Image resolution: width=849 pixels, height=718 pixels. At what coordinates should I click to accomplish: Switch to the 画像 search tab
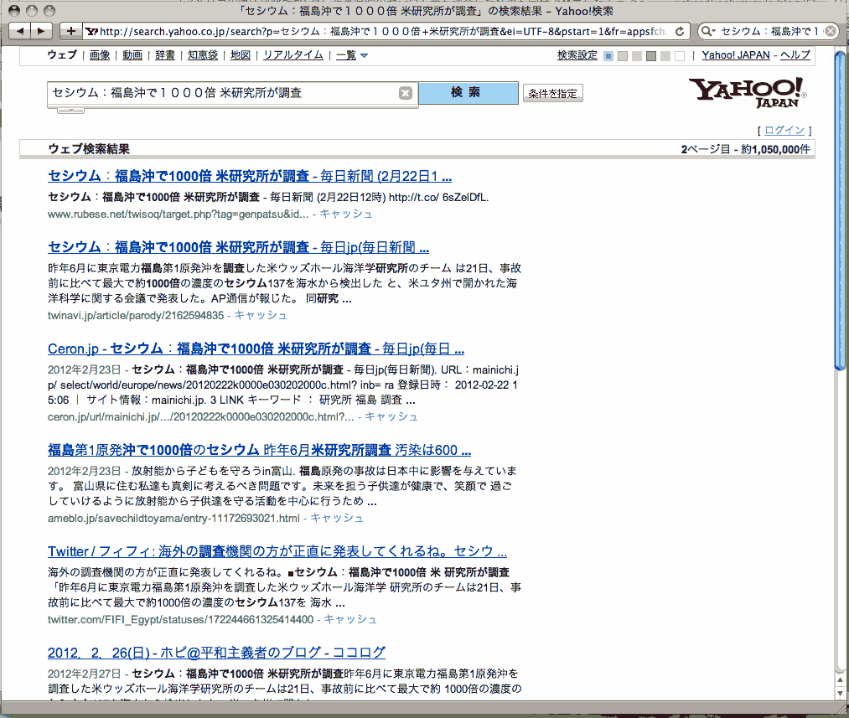click(x=100, y=55)
